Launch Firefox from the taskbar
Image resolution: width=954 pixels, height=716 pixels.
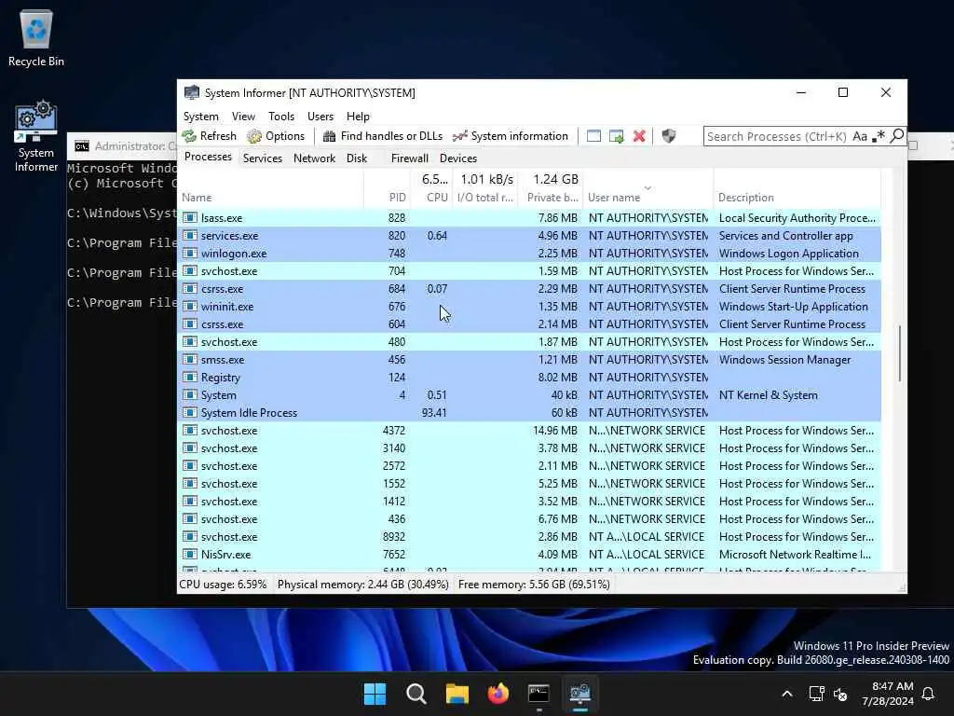(x=497, y=694)
